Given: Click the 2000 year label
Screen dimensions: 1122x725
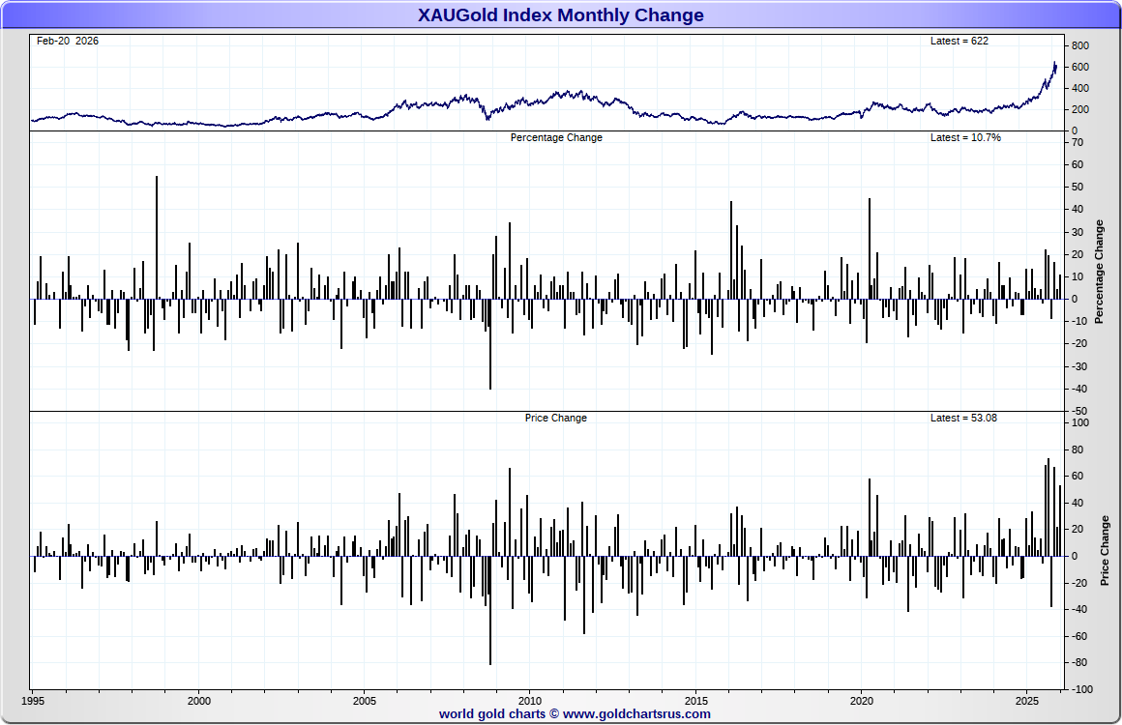Looking at the screenshot, I should 199,701.
